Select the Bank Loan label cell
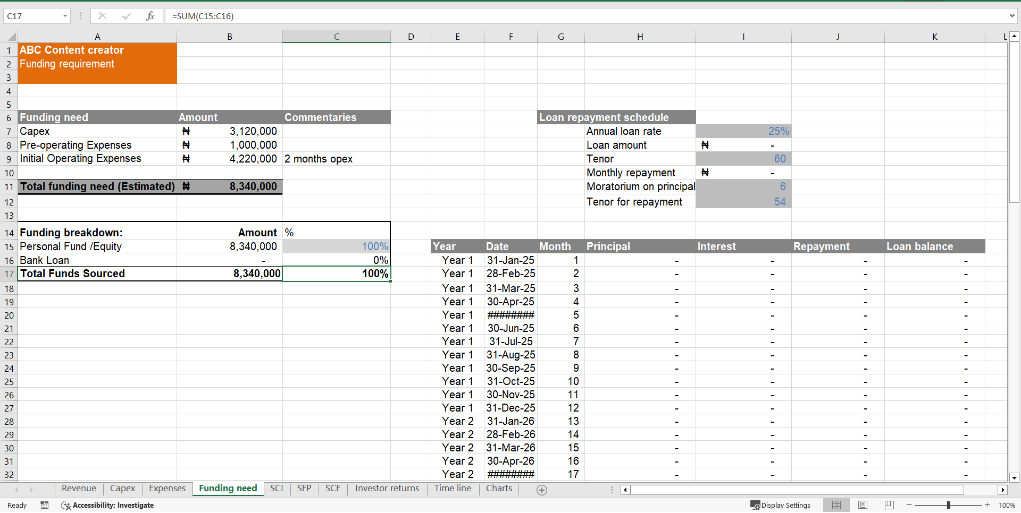The image size is (1021, 513). point(97,260)
